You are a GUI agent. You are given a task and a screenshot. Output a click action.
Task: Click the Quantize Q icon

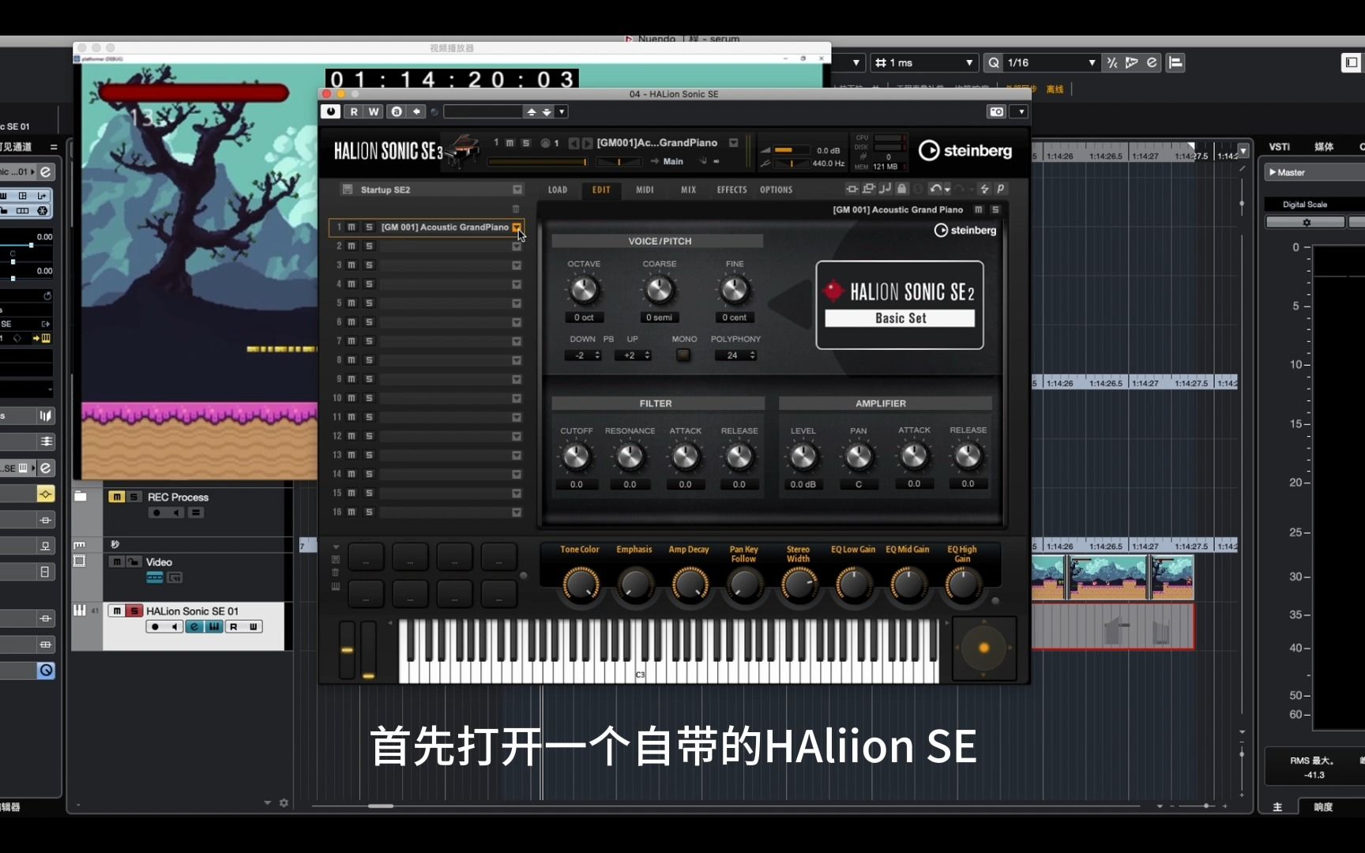pyautogui.click(x=994, y=62)
